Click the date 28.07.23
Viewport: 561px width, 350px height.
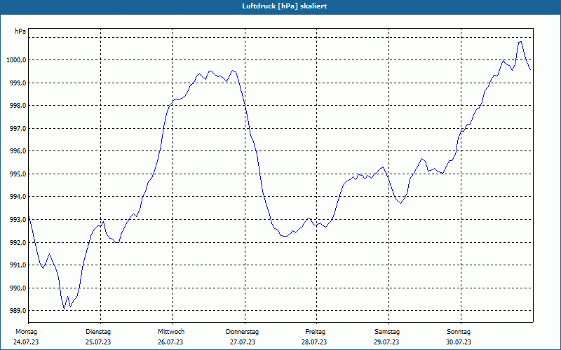click(314, 342)
